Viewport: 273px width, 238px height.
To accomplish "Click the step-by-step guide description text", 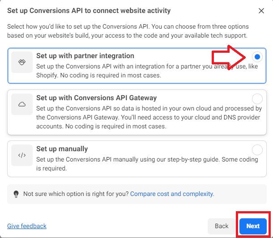I will click(x=147, y=164).
